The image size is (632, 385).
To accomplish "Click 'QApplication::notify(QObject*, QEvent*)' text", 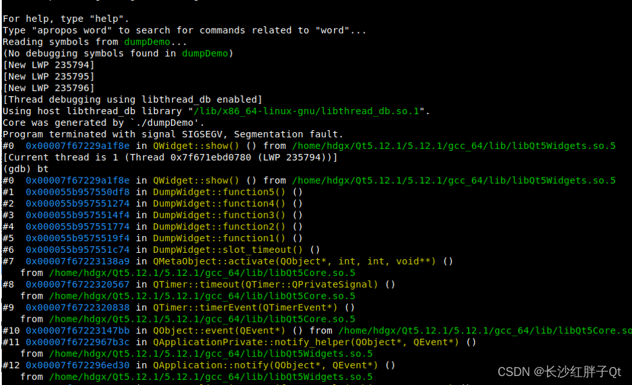I will tap(265, 365).
